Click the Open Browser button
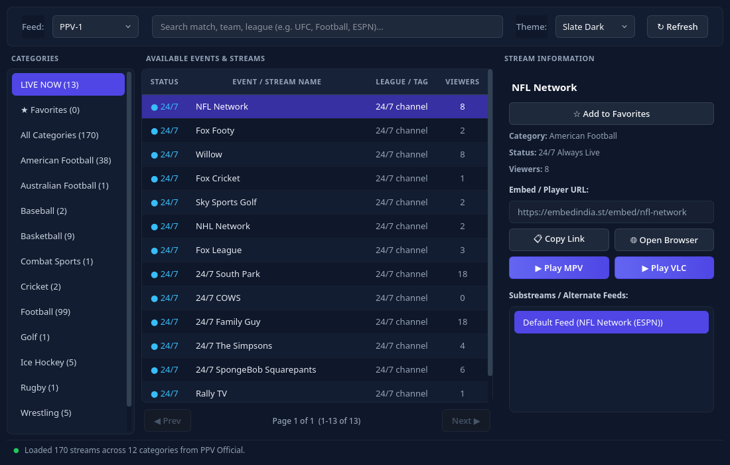 [x=664, y=240]
